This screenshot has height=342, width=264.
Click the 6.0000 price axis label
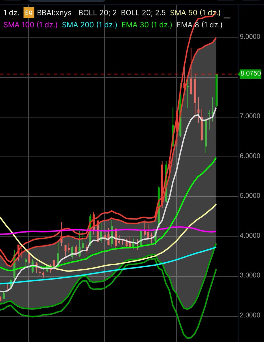[250, 156]
